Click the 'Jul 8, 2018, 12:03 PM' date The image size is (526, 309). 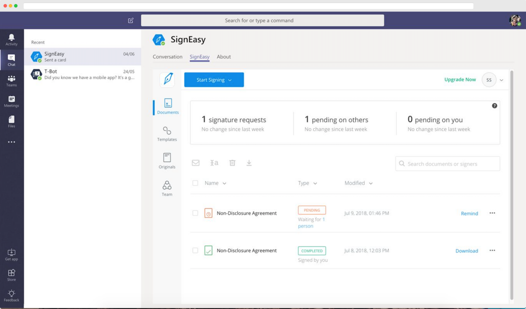[x=367, y=251]
